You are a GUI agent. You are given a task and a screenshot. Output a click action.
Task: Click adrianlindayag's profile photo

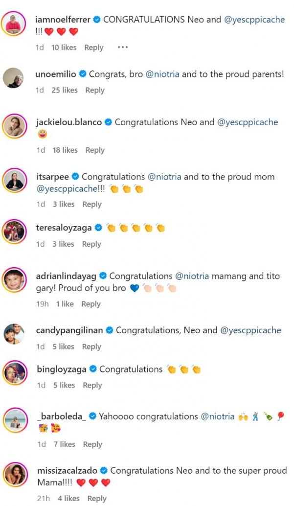(13, 280)
